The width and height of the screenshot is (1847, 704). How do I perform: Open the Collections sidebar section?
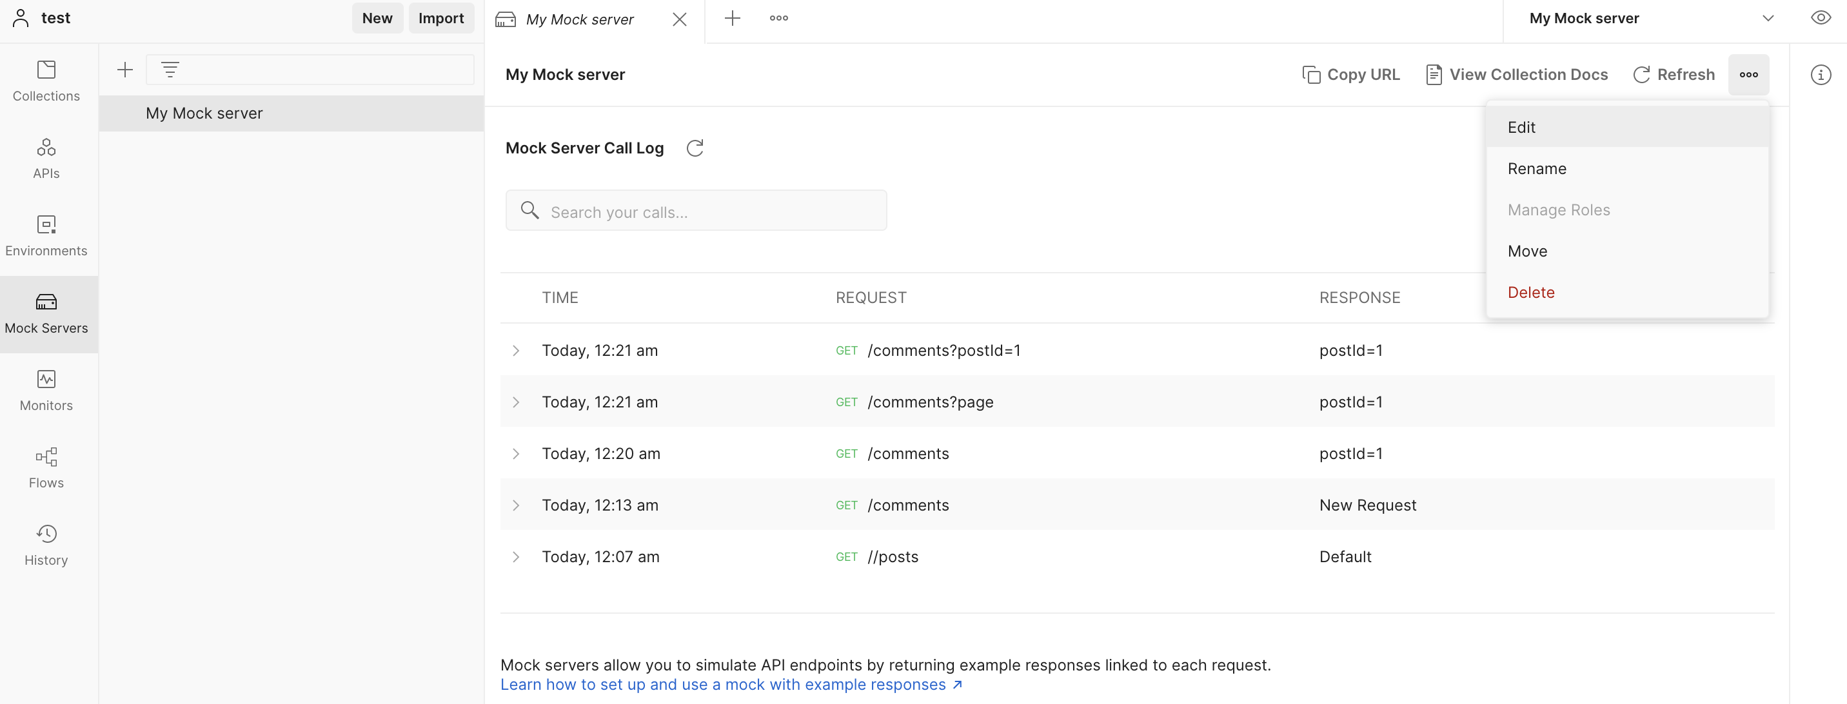pos(46,81)
